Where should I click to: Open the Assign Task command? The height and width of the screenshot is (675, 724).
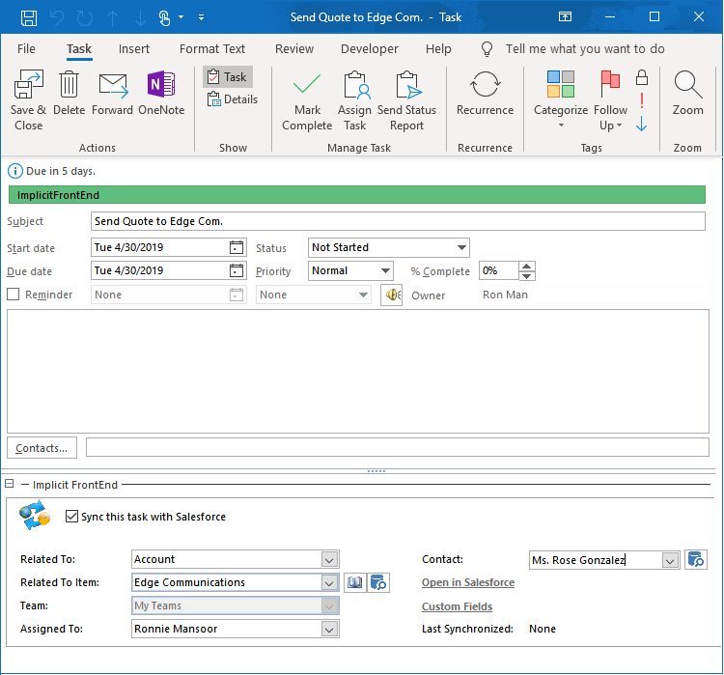click(x=354, y=87)
